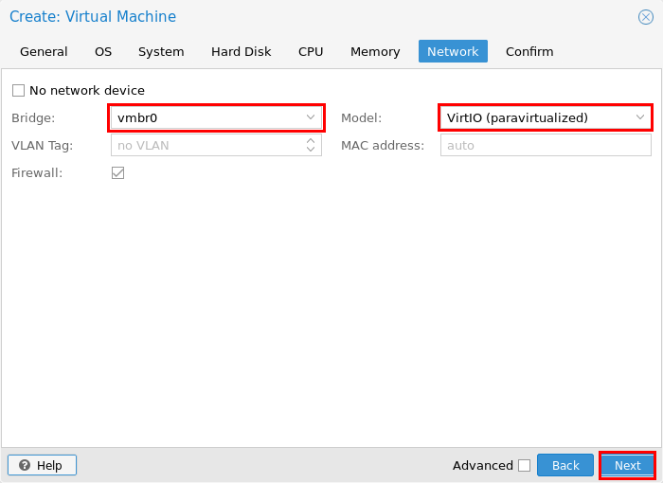The width and height of the screenshot is (663, 483).
Task: Open the CPU tab
Action: click(x=311, y=51)
